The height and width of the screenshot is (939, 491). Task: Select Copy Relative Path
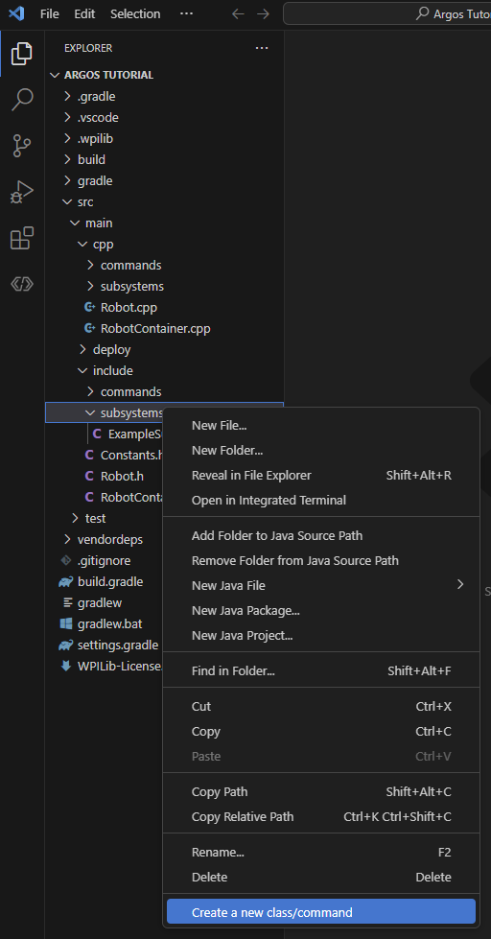point(321,817)
